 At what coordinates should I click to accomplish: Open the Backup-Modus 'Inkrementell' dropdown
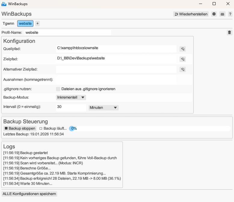point(71,97)
